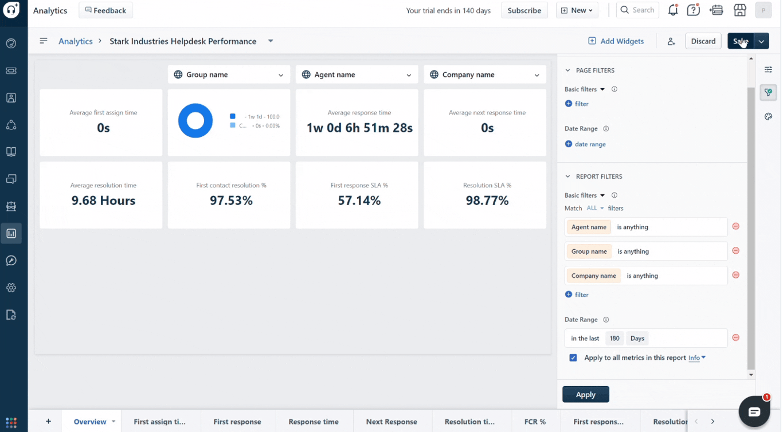The width and height of the screenshot is (783, 432).
Task: Change the Match ALL dropdown
Action: click(x=595, y=208)
